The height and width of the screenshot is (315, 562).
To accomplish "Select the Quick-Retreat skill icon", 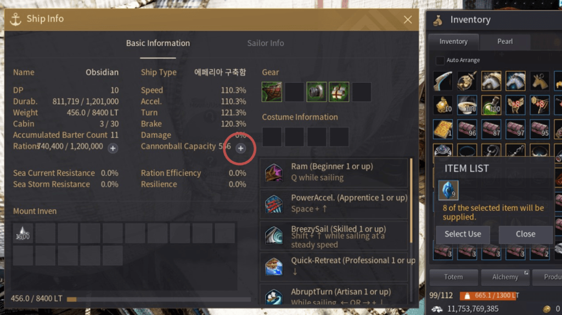I will point(274,267).
